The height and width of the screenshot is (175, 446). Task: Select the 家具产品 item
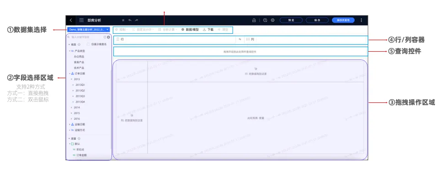[x=79, y=62]
